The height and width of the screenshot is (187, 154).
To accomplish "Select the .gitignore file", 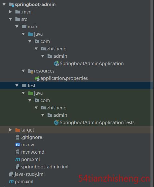I will click(32, 137).
